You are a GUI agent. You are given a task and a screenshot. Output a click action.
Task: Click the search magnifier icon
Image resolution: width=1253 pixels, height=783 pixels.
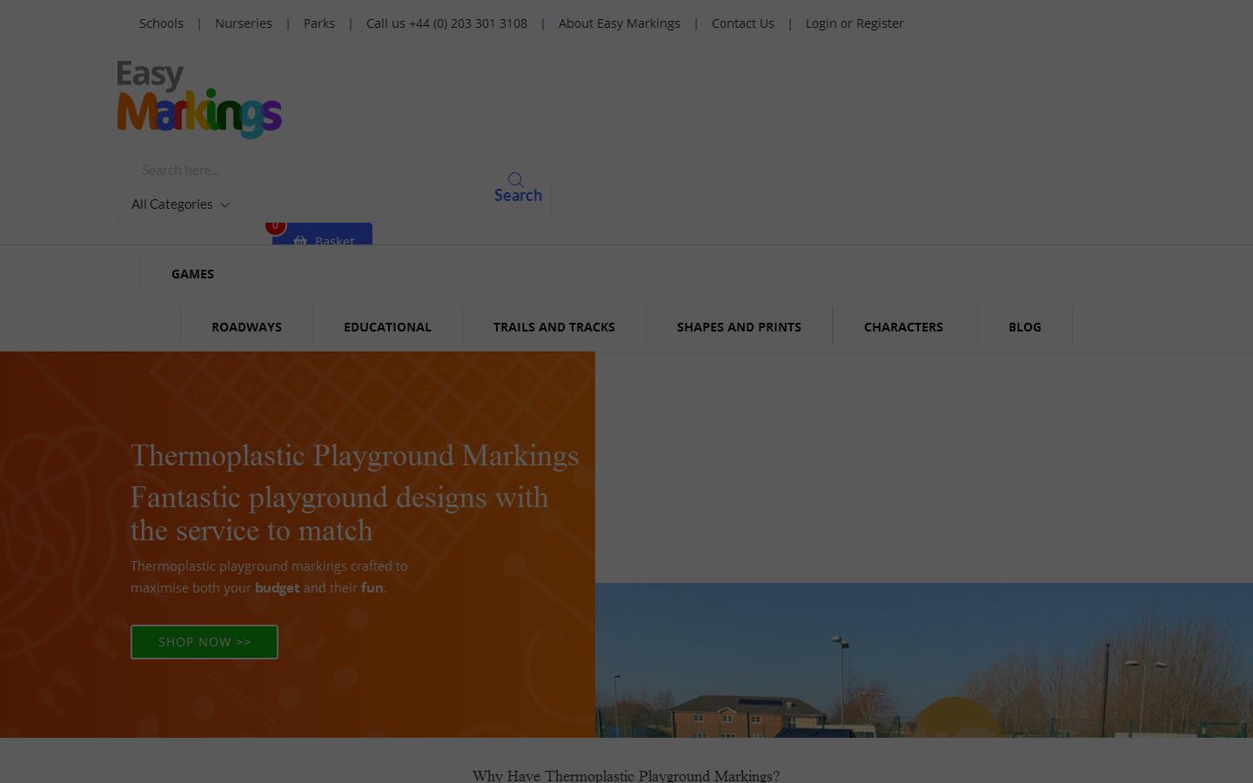tap(516, 180)
